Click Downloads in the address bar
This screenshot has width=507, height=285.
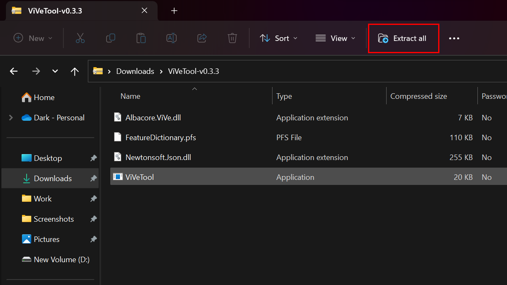pos(135,71)
